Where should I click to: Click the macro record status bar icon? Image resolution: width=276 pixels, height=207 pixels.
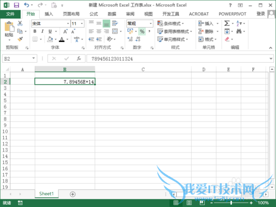tap(20, 203)
